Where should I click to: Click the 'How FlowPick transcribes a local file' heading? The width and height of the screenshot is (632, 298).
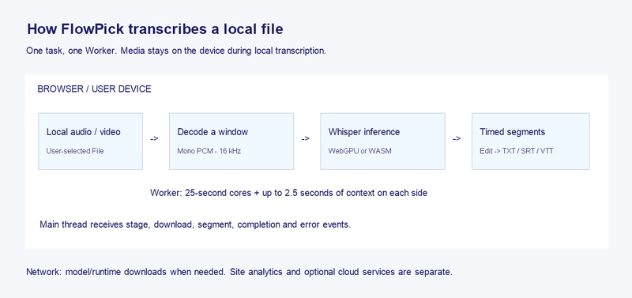(155, 29)
